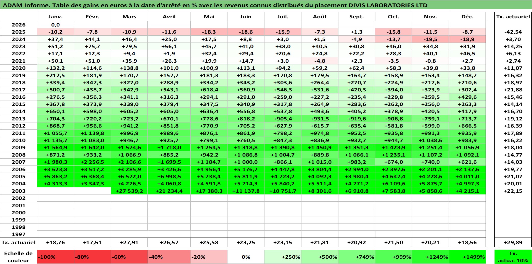Screen dimensions: 532x264
Task: Click the Tx. actua. 10% green box
Action: [x=513, y=257]
